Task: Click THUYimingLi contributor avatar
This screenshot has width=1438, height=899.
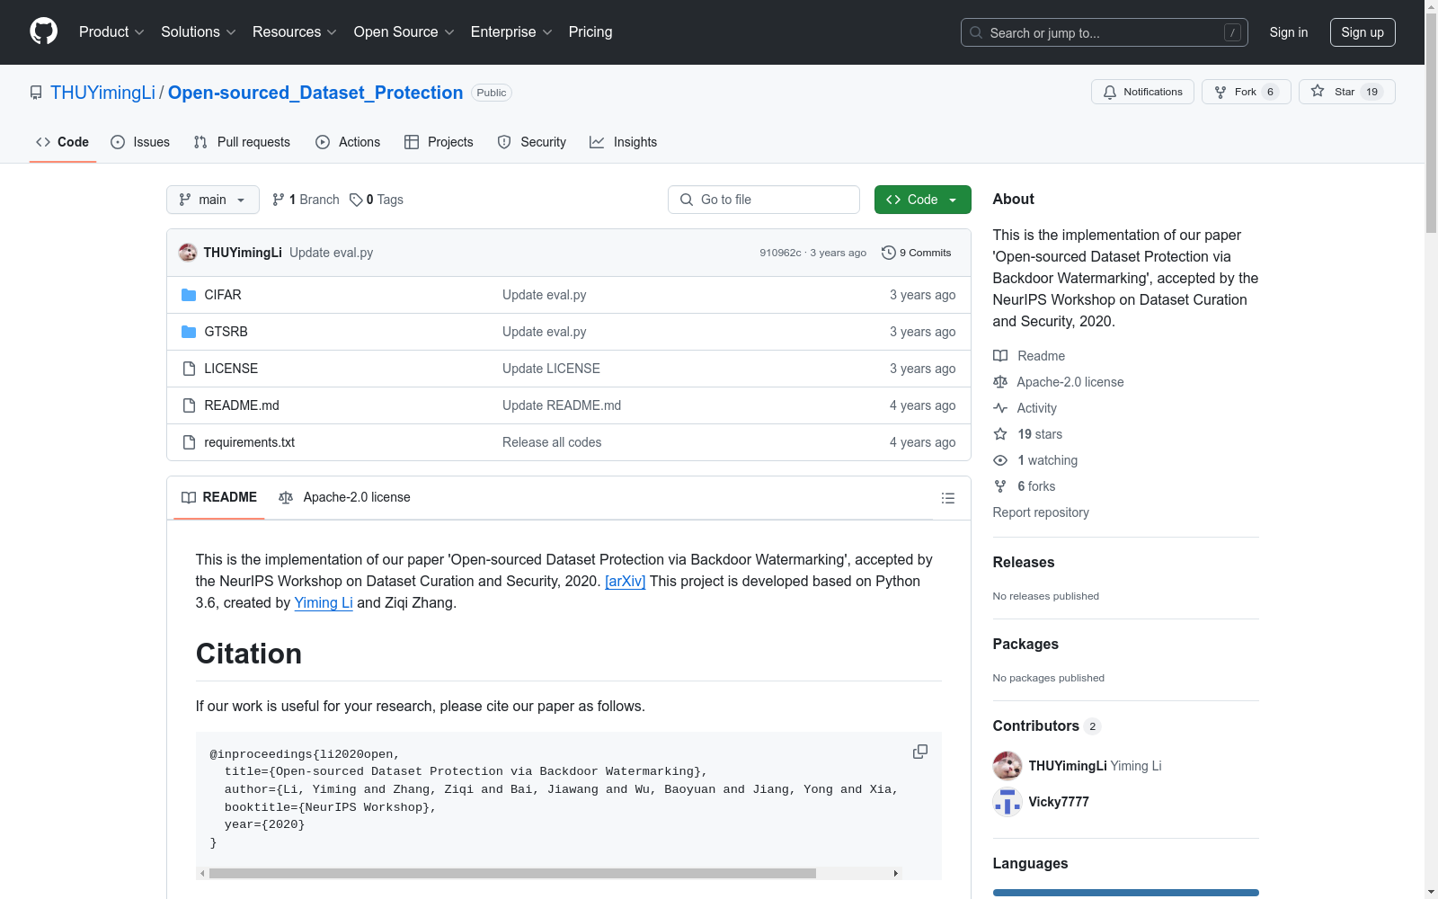Action: [x=1007, y=766]
